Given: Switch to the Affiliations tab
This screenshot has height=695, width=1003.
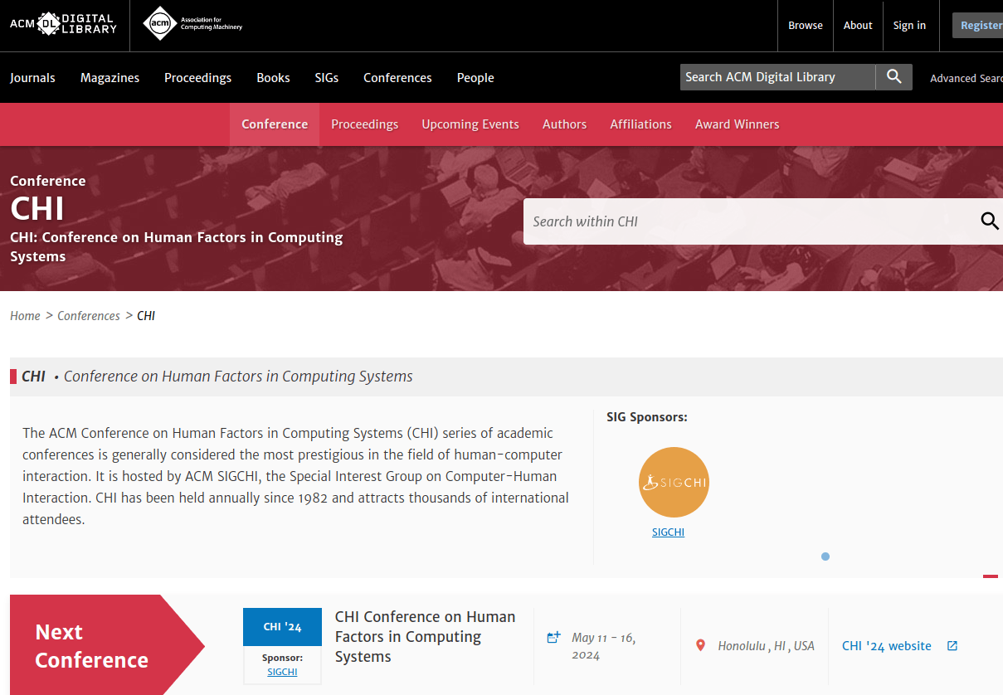Looking at the screenshot, I should pyautogui.click(x=640, y=124).
